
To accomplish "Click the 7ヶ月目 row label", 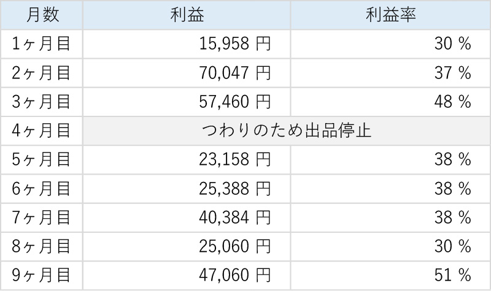I will [x=42, y=217].
